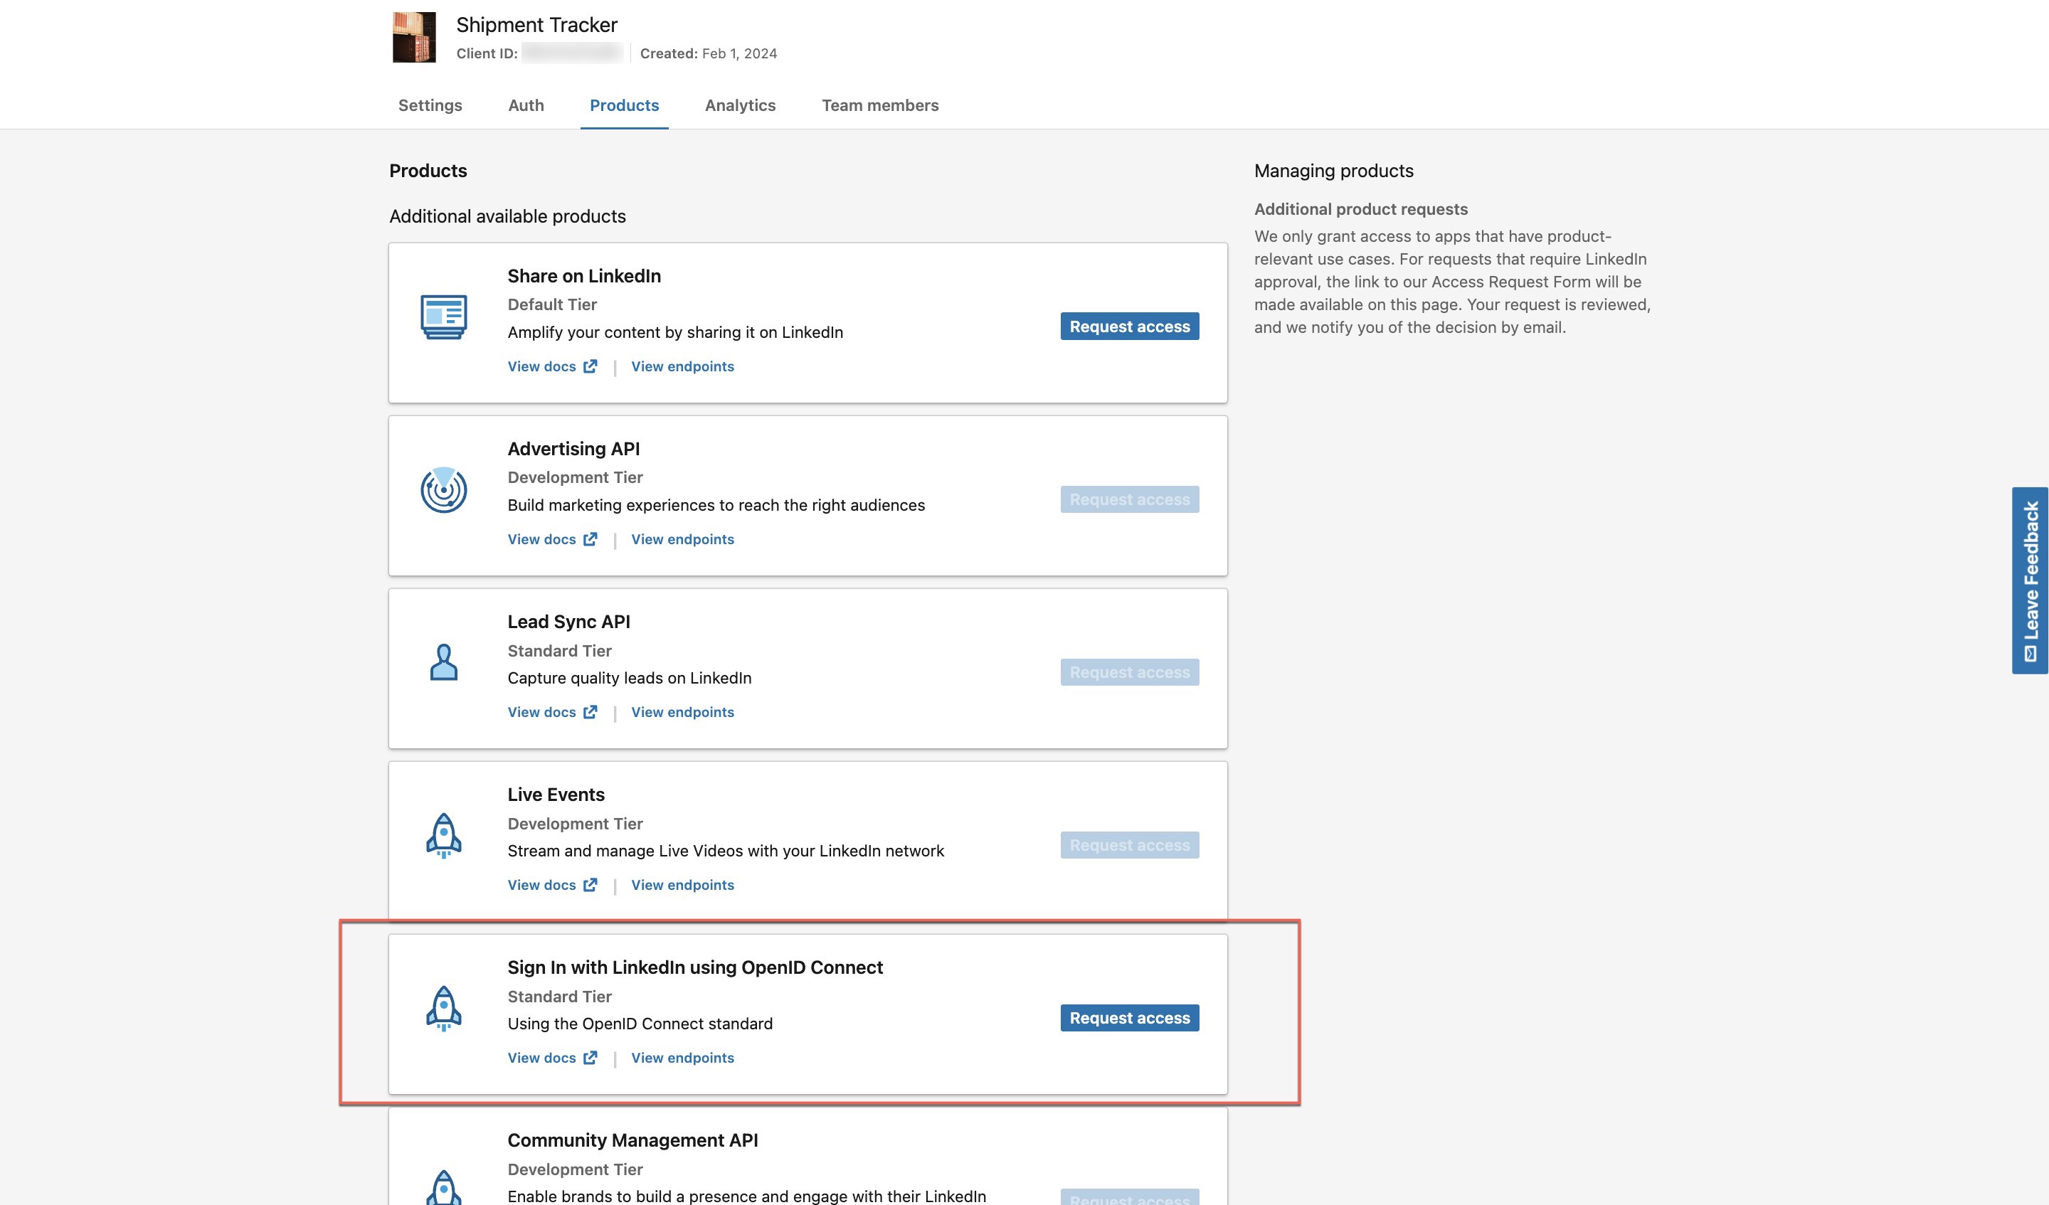Click the Managing products heading
This screenshot has height=1205, width=2049.
tap(1333, 171)
